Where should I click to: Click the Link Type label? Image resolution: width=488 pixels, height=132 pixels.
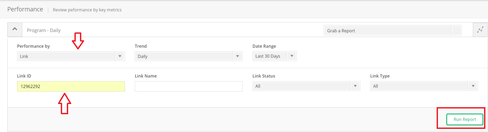click(380, 76)
